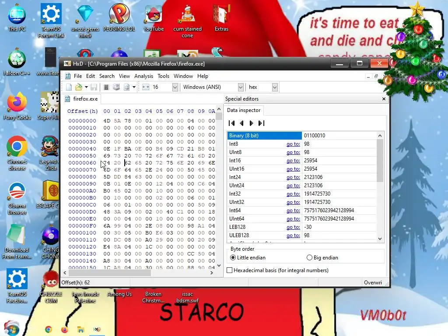Open This PC desktop icon

pos(17,18)
